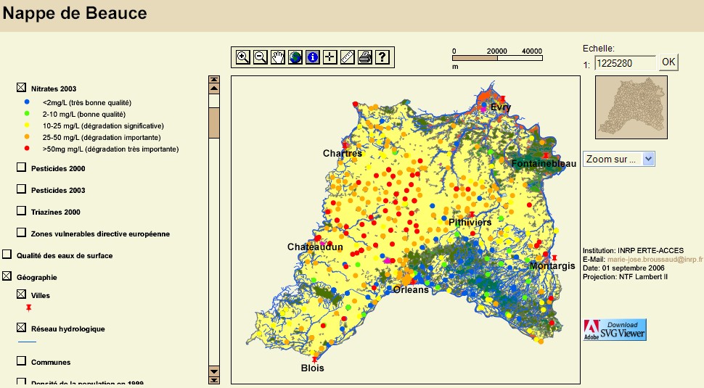Uncheck the Nitrates 2003 layer
The image size is (704, 388).
coord(22,88)
